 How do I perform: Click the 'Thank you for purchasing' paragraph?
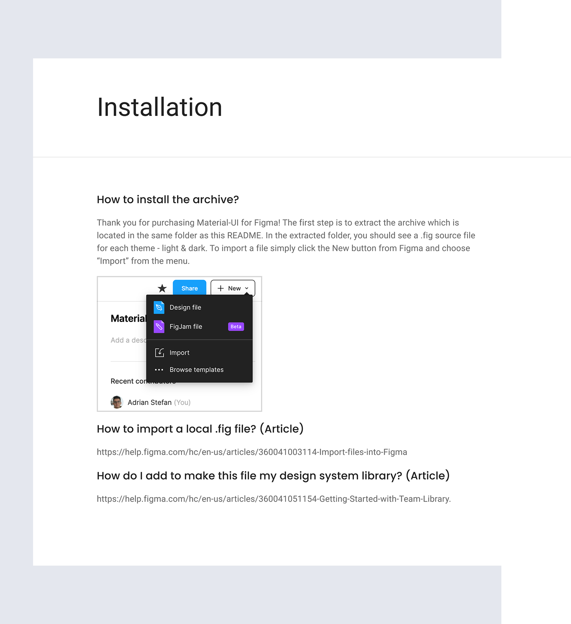tap(286, 242)
